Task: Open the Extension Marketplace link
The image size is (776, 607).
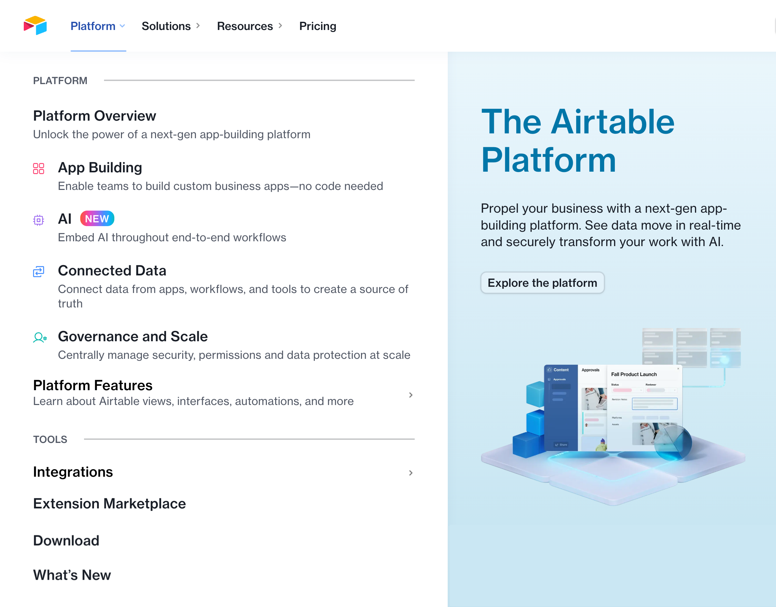Action: coord(109,504)
